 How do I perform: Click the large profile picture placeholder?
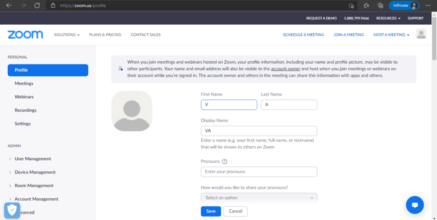click(131, 111)
